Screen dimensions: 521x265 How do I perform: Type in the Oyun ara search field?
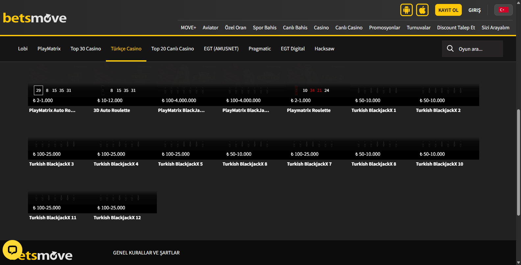click(x=479, y=49)
